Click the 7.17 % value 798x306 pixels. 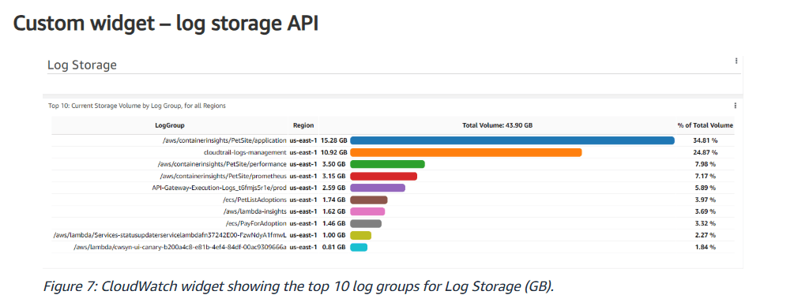coord(706,176)
